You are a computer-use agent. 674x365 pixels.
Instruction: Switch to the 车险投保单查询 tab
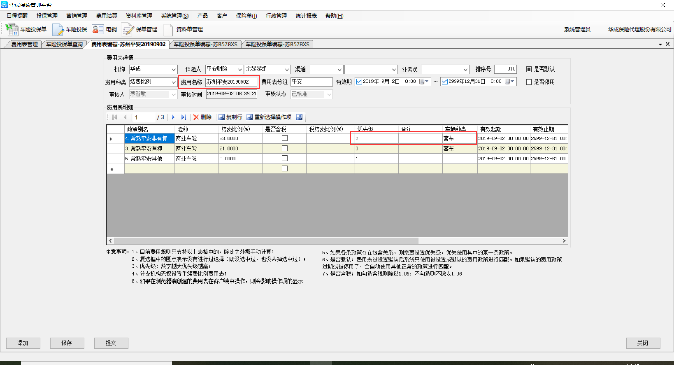tap(65, 44)
